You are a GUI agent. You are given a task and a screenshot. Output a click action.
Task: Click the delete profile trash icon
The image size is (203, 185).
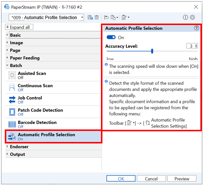coord(97,17)
